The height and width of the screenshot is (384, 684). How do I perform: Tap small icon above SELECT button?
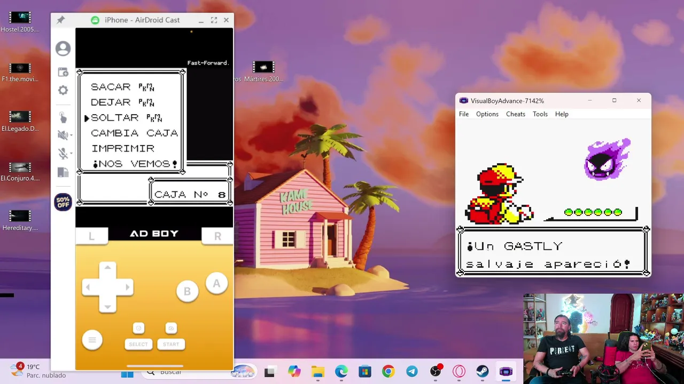(x=138, y=328)
